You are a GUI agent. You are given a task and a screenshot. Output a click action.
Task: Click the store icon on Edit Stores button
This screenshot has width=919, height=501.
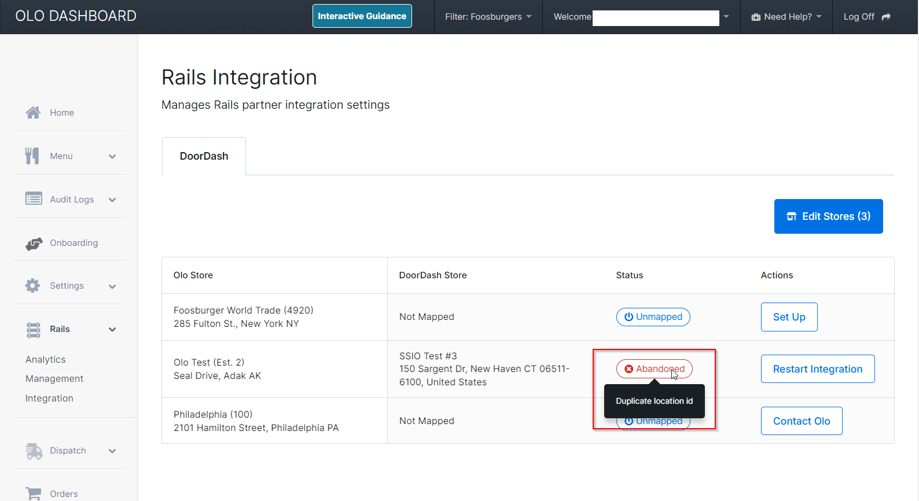(792, 216)
